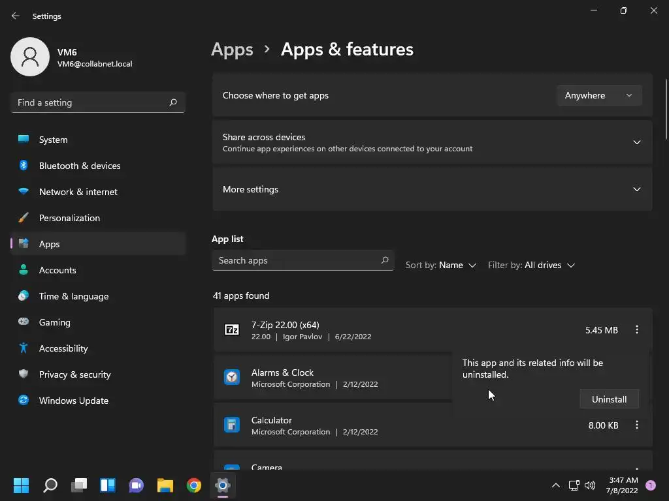Open Widgets from the taskbar
Image resolution: width=669 pixels, height=501 pixels.
[x=108, y=485]
